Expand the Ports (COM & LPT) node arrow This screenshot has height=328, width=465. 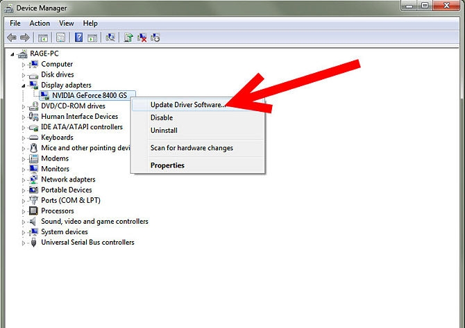(24, 201)
